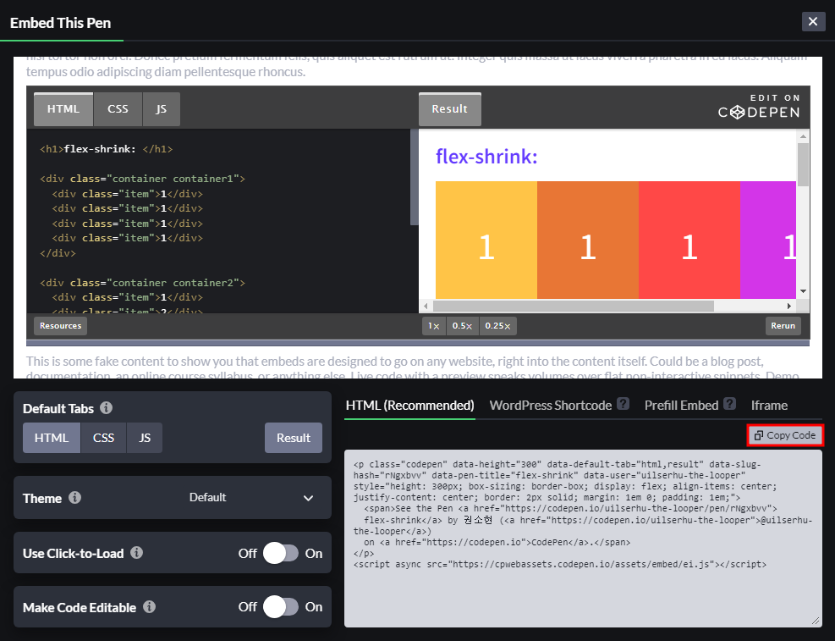Toggle the Use Click-to-Load switch
The image size is (835, 641).
(281, 553)
